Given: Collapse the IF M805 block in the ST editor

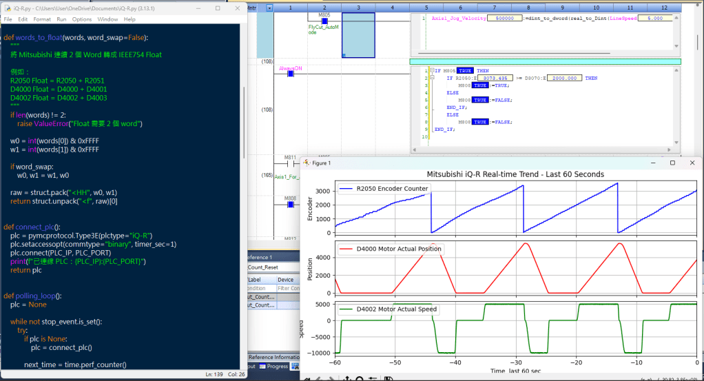Looking at the screenshot, I should pyautogui.click(x=433, y=70).
